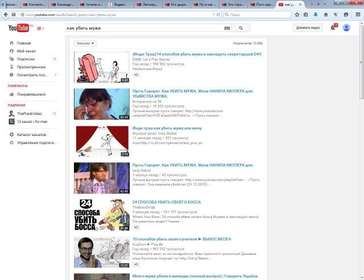
Task: Reload the page with the refresh icon
Action: 218,14
